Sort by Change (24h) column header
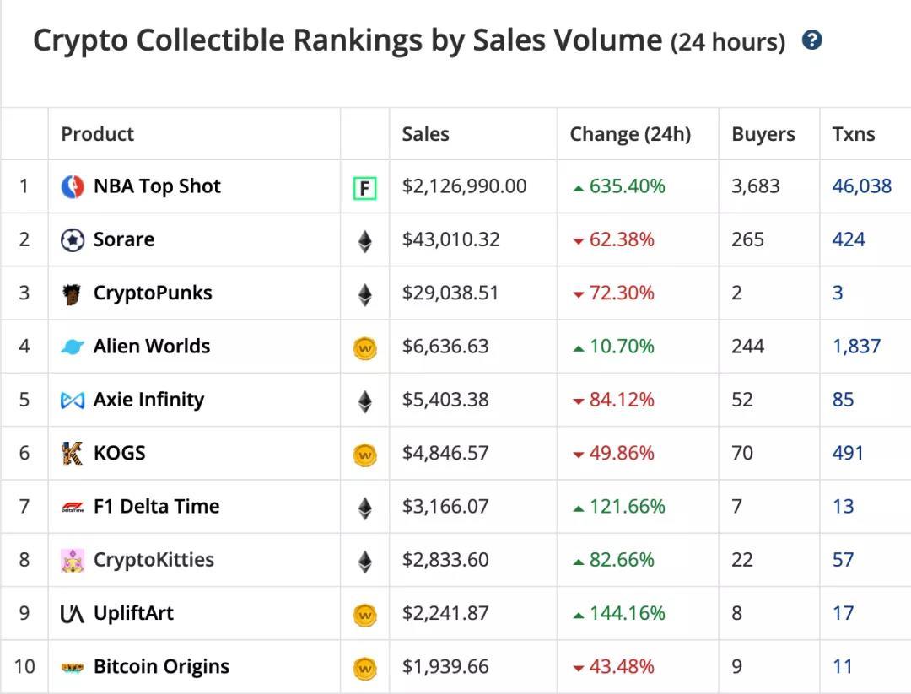Screen dimensions: 911x694 (x=629, y=134)
